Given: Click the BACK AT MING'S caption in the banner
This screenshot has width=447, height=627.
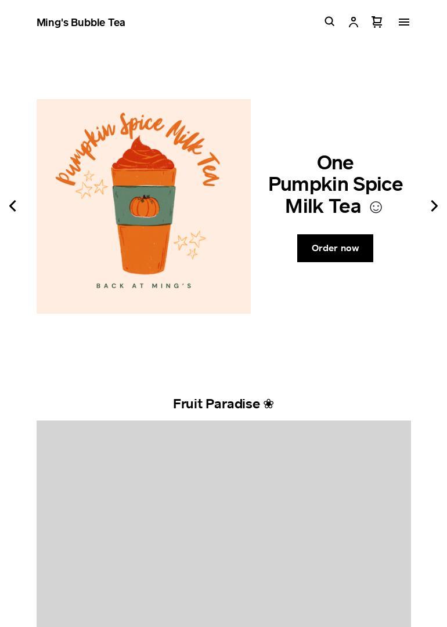Looking at the screenshot, I should (143, 285).
